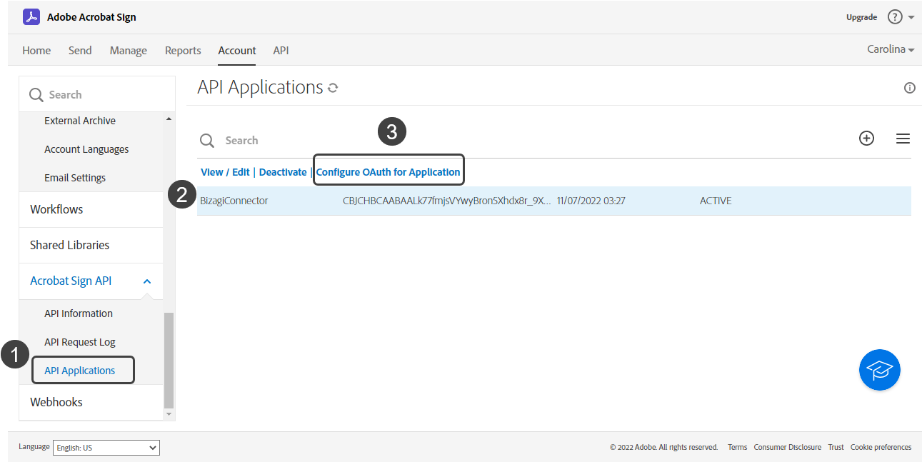Go to the Home tab

click(x=36, y=51)
